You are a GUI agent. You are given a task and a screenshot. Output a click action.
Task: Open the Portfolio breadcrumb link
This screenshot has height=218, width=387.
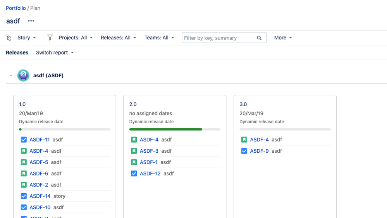pos(16,8)
